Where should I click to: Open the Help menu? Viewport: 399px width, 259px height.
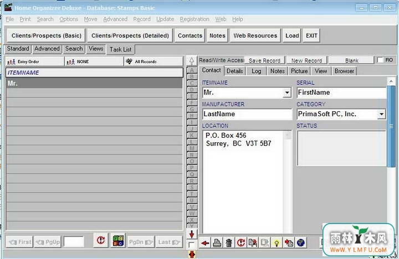click(237, 19)
